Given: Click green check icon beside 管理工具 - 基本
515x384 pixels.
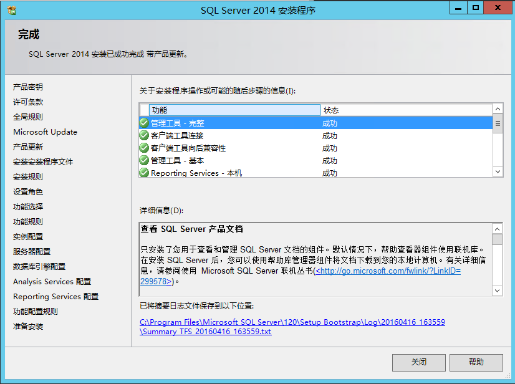Looking at the screenshot, I should pyautogui.click(x=144, y=160).
